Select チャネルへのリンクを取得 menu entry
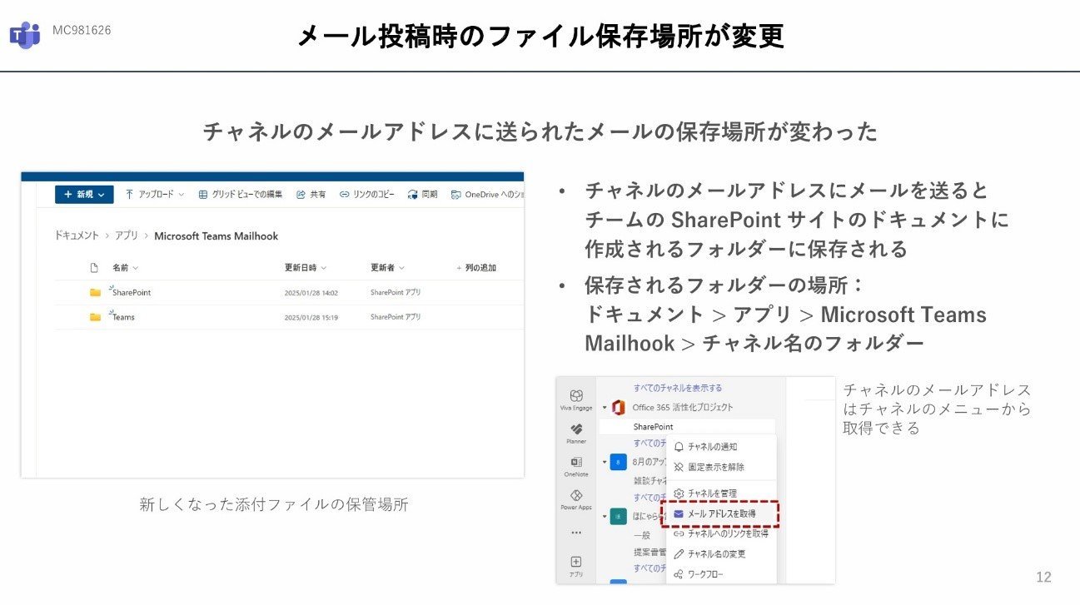The height and width of the screenshot is (605, 1080). click(x=721, y=533)
